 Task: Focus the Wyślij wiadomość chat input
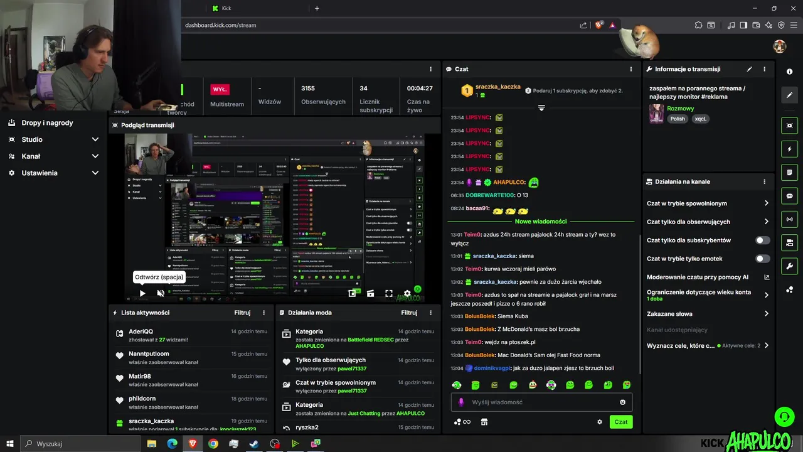(x=541, y=402)
